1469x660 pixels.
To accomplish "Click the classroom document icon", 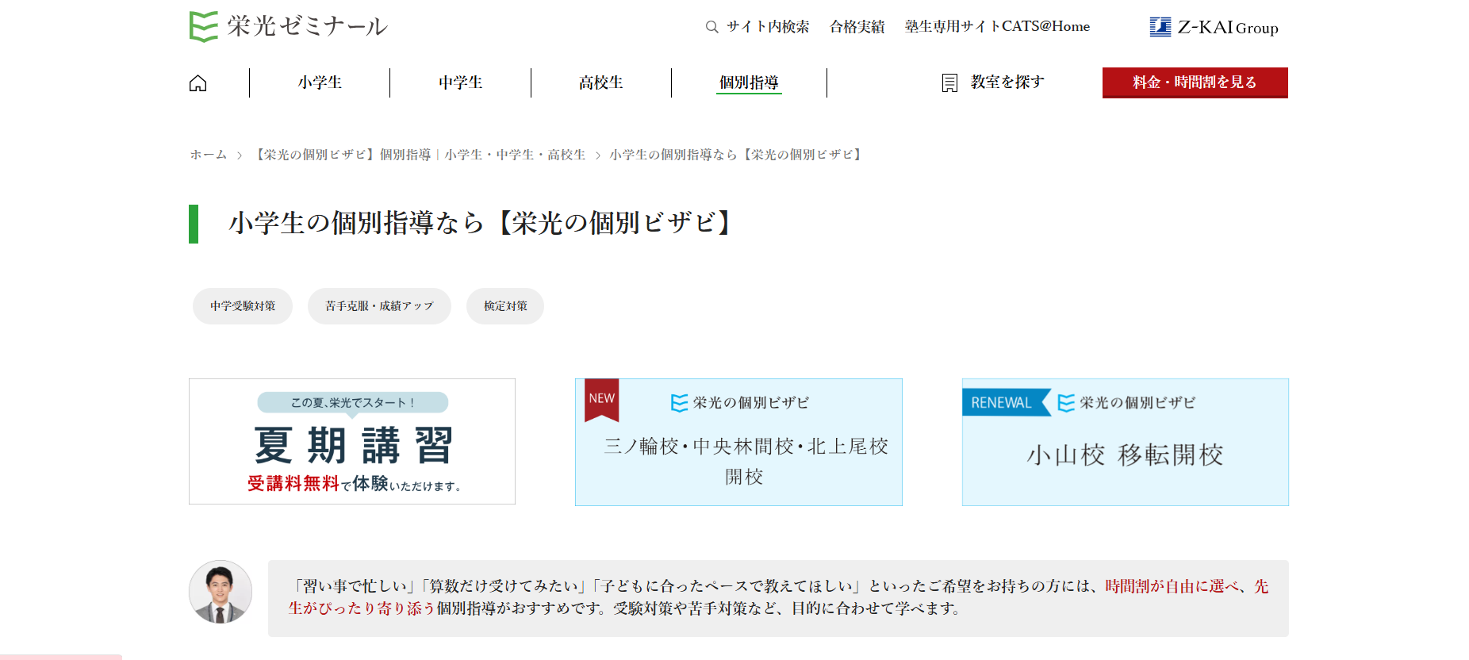I will click(x=949, y=82).
